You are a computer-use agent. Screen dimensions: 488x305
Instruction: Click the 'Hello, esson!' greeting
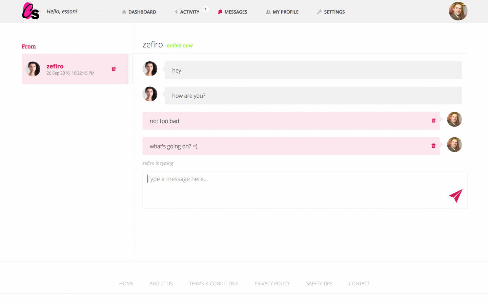(x=62, y=12)
